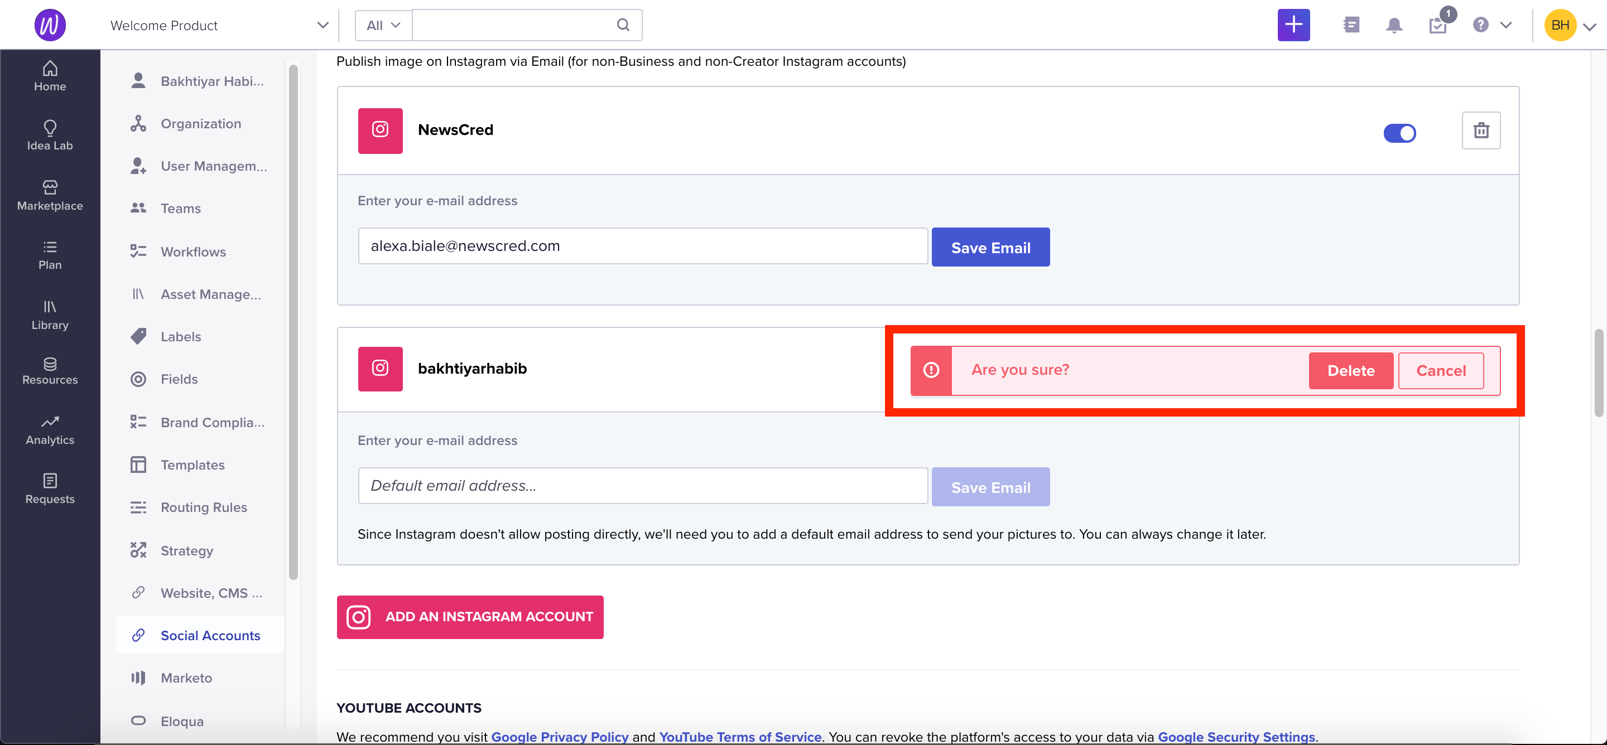Click Add an Instagram Account button
1607x745 pixels.
click(x=470, y=617)
